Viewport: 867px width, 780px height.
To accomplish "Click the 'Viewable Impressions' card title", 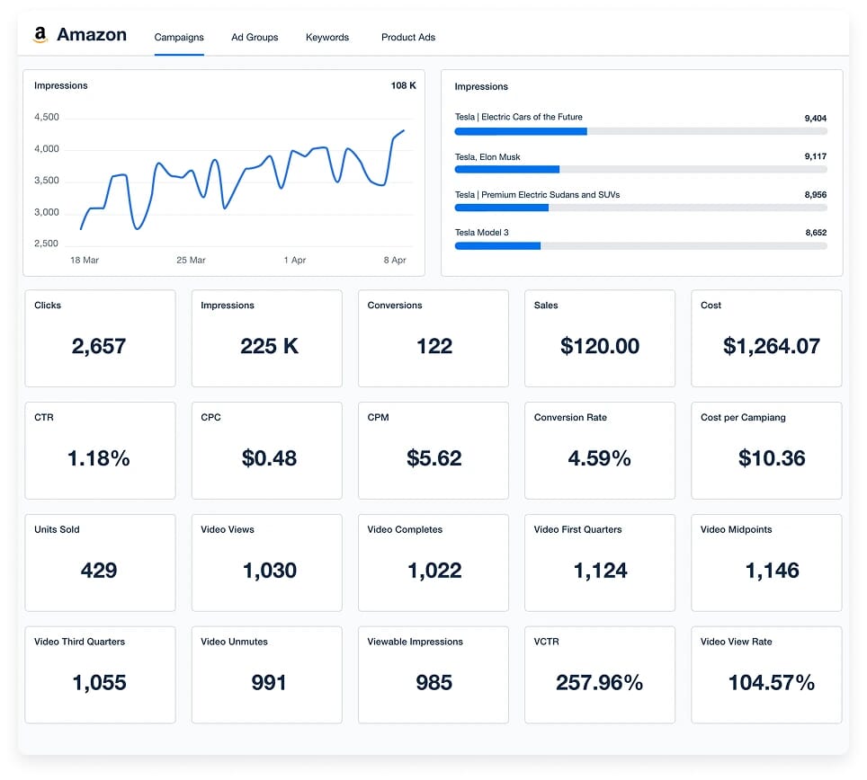I will [x=415, y=642].
